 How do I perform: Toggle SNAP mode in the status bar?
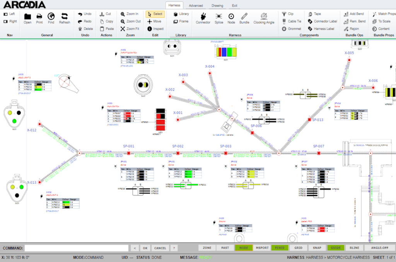click(317, 248)
